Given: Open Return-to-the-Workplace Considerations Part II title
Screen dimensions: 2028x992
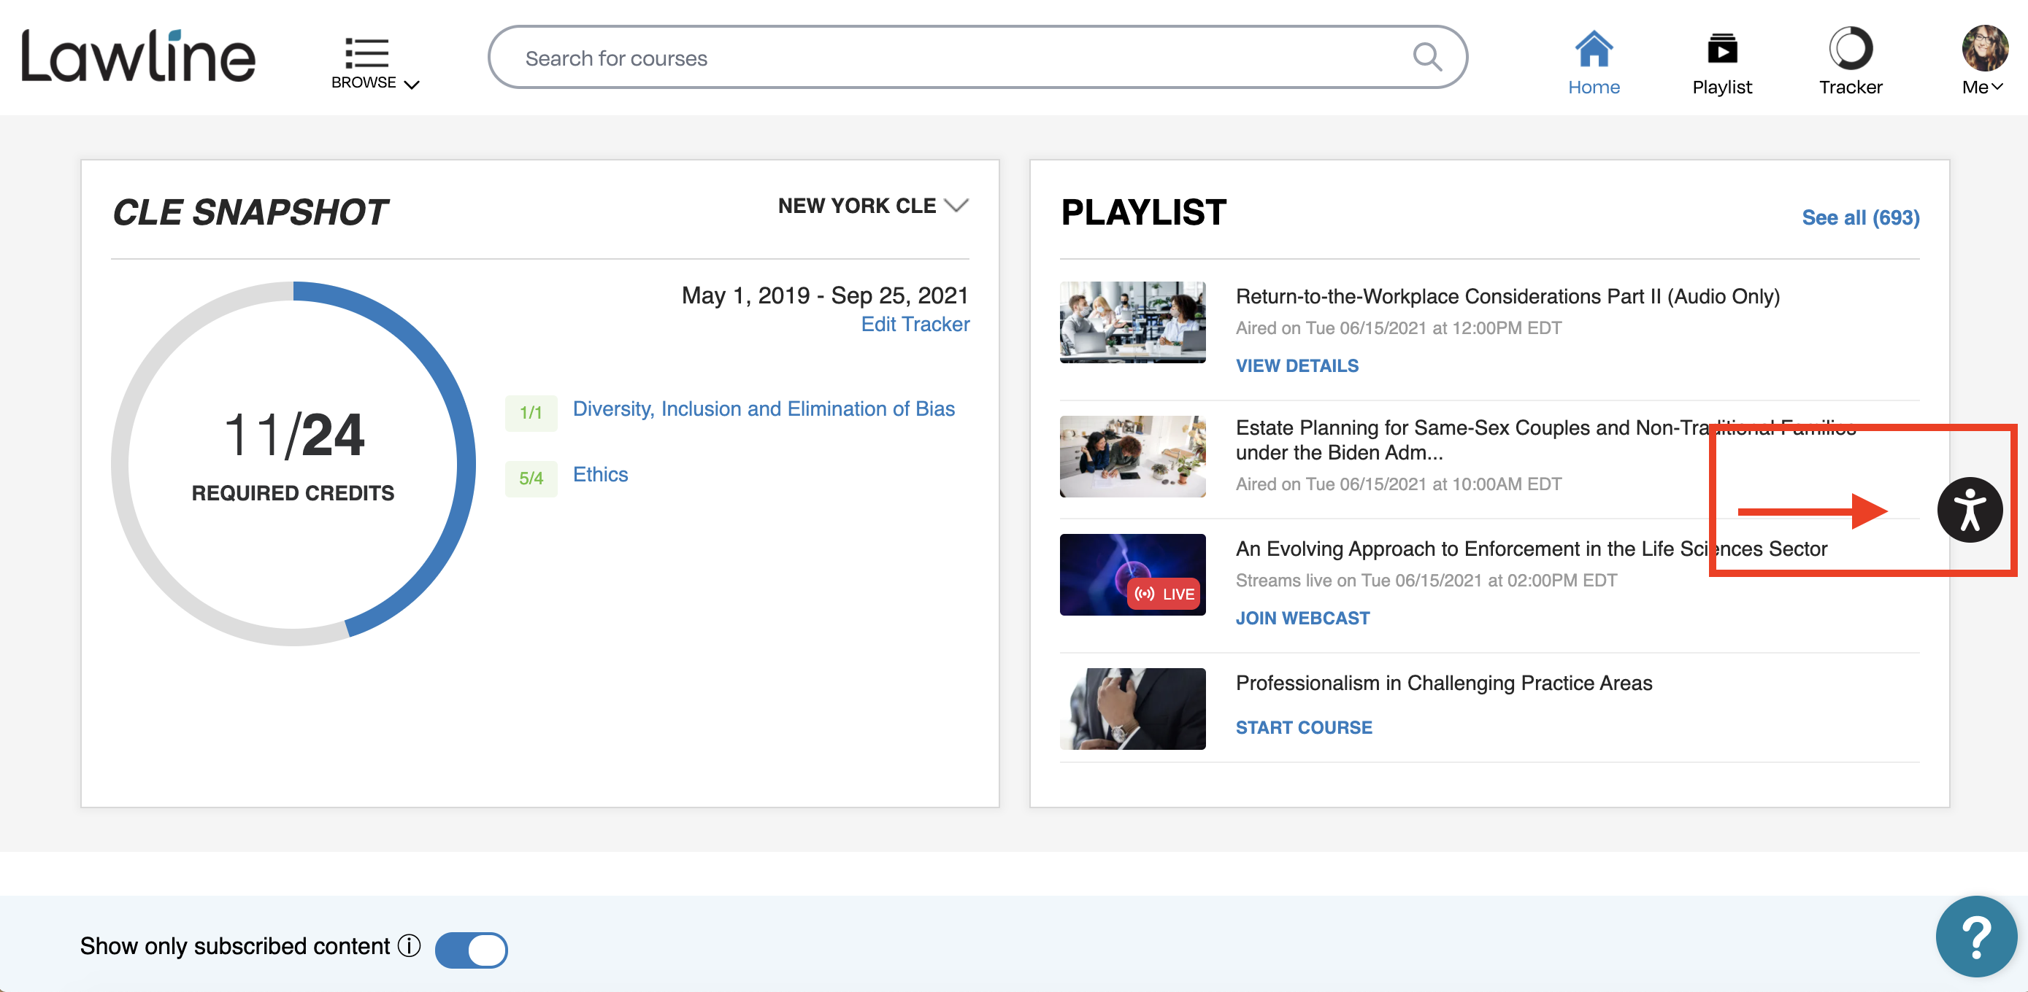Looking at the screenshot, I should tap(1507, 297).
